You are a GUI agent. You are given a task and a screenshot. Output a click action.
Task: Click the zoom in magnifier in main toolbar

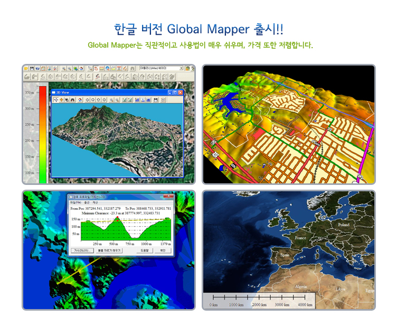[x=64, y=69]
